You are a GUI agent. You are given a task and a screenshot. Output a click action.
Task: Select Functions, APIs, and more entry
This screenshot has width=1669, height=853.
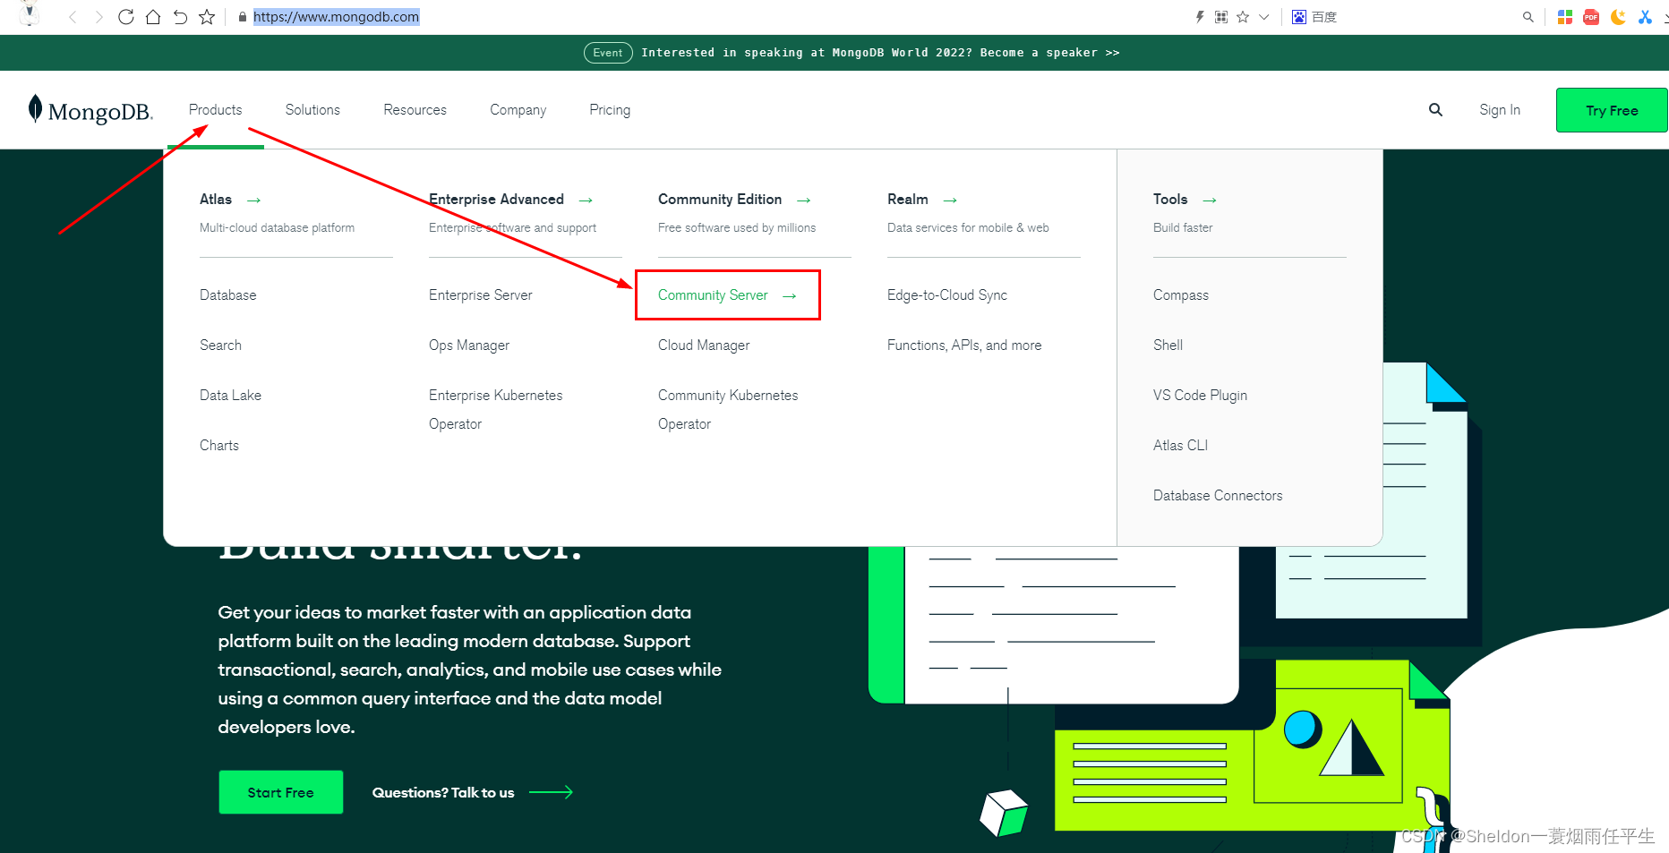pos(964,345)
